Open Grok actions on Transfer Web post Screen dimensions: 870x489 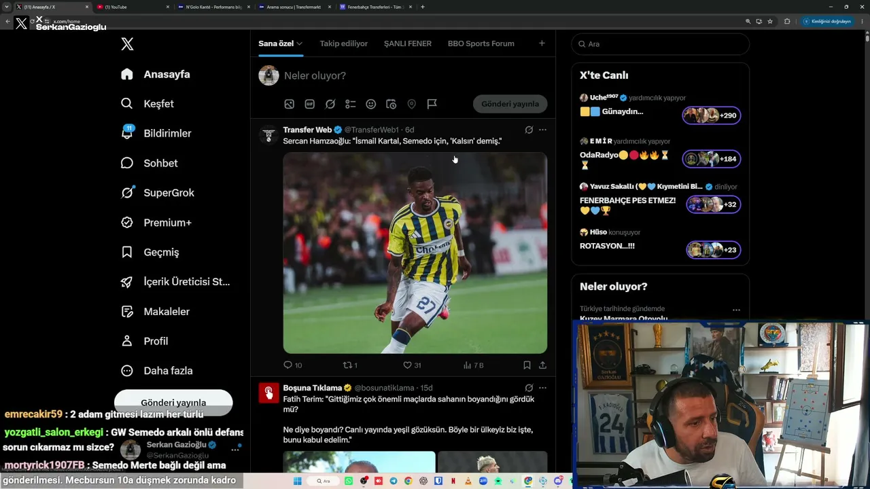tap(529, 130)
